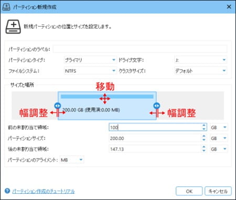Screen dimensions: 236x200
Task: Increase 後の未割り当て領域 with up arrow
Action: coord(204,147)
